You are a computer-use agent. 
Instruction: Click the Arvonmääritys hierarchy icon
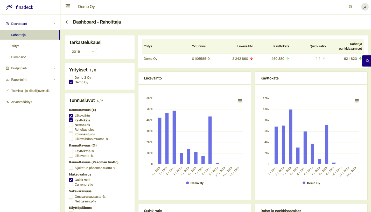[x=7, y=102]
